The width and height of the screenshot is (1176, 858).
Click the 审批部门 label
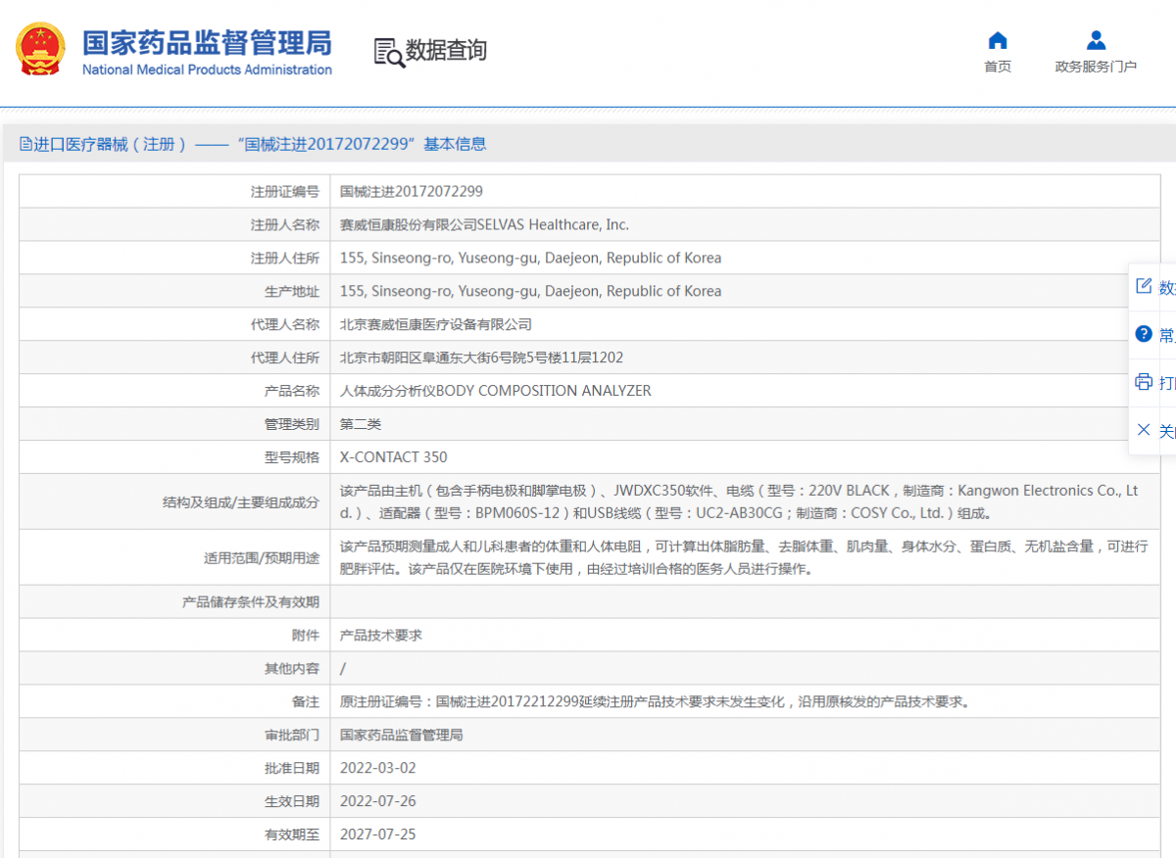tap(292, 735)
